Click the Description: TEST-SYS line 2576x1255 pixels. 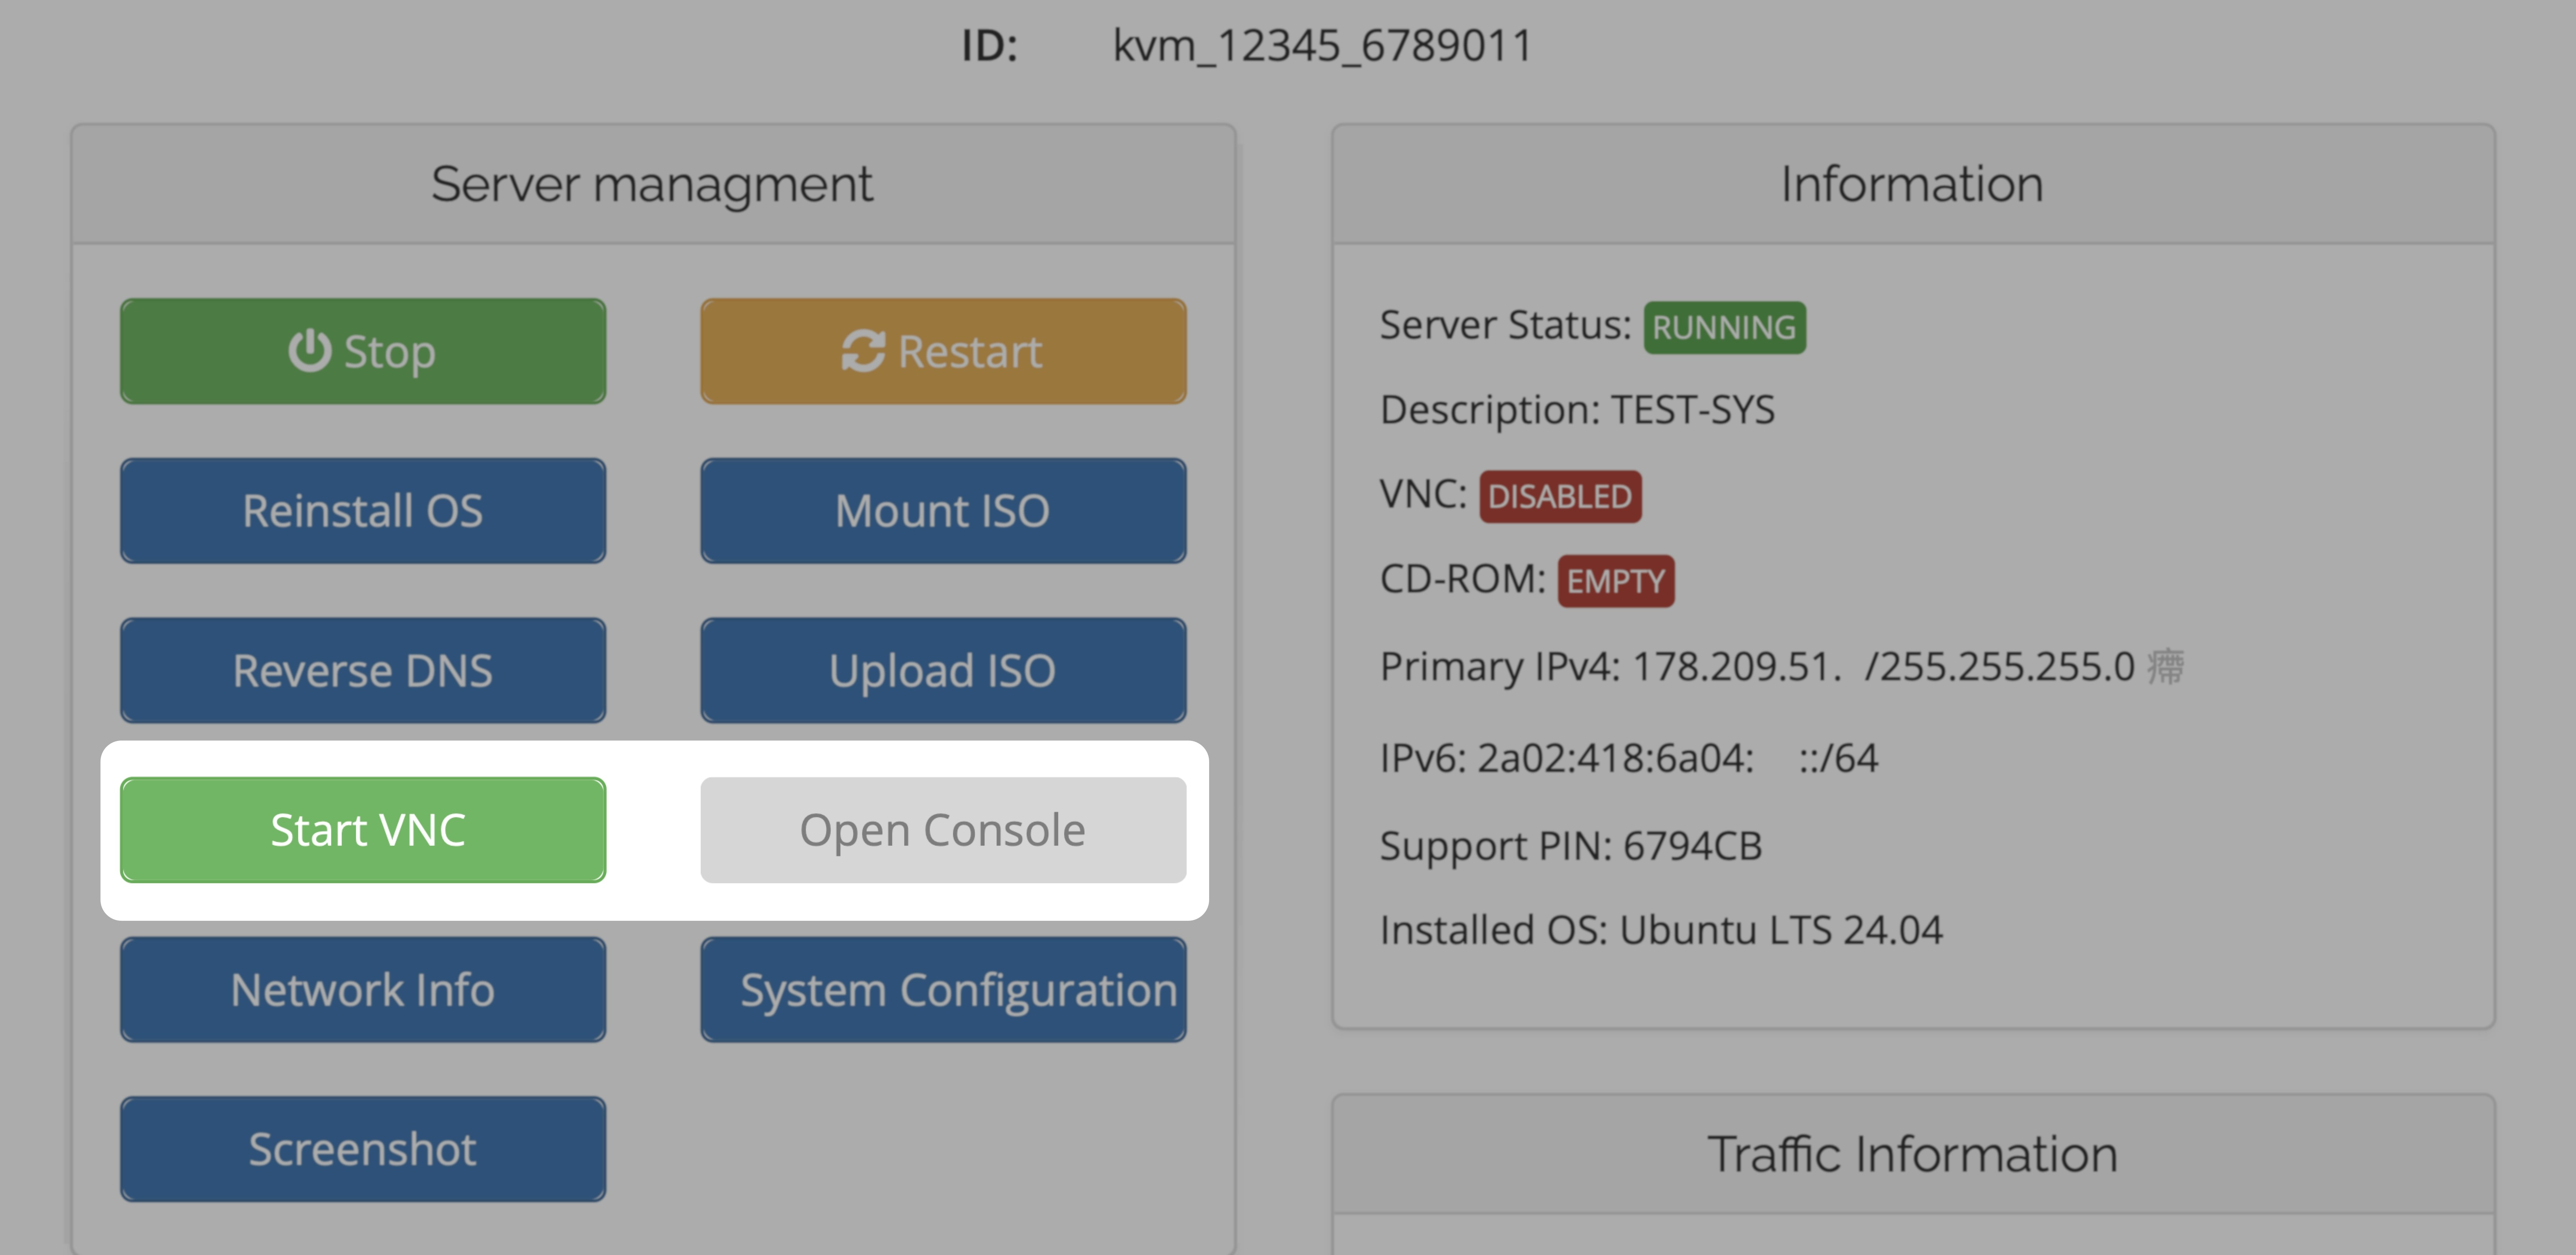tap(1577, 410)
